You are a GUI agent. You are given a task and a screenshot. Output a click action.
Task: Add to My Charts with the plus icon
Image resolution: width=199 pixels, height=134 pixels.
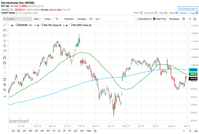coord(156,13)
